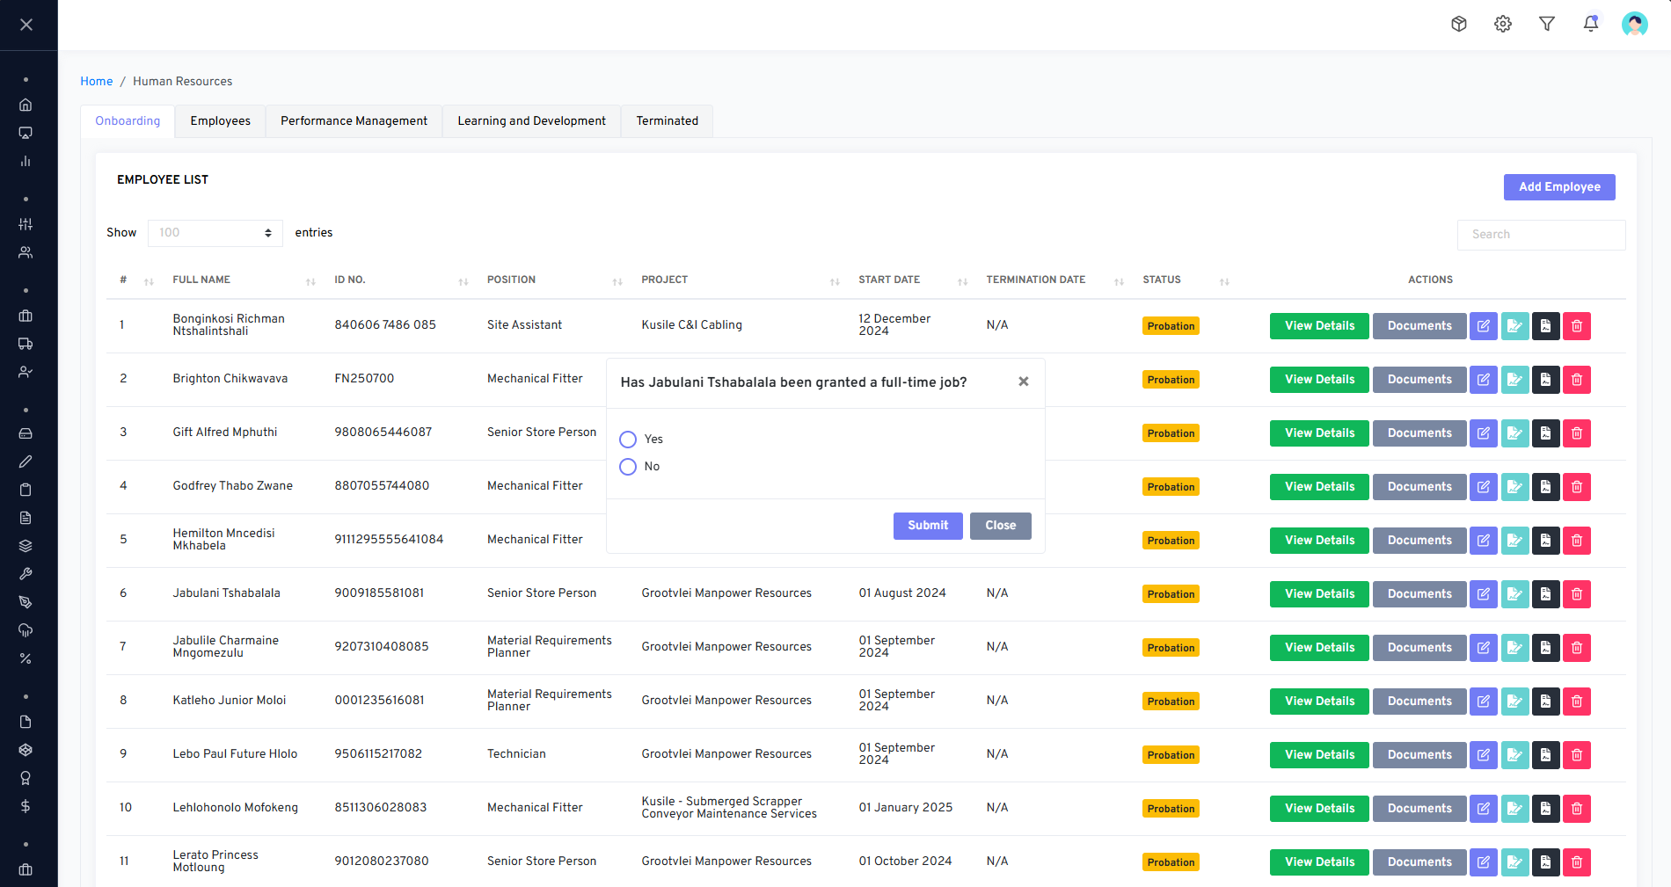Open the Show entries dropdown
Screen dimensions: 1671x887
(x=215, y=233)
